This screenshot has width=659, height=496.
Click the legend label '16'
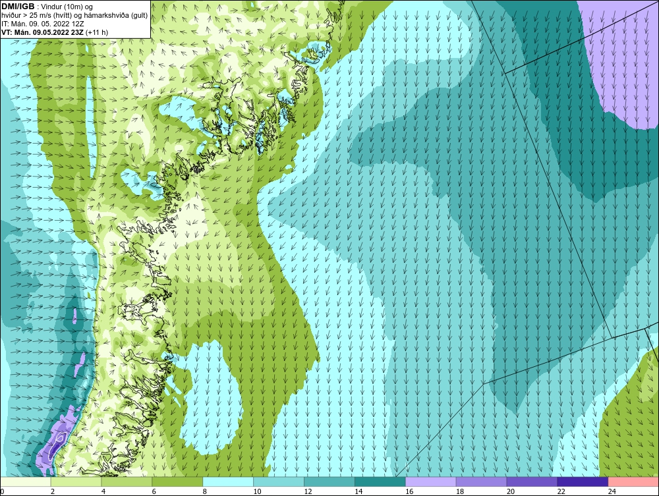click(409, 491)
